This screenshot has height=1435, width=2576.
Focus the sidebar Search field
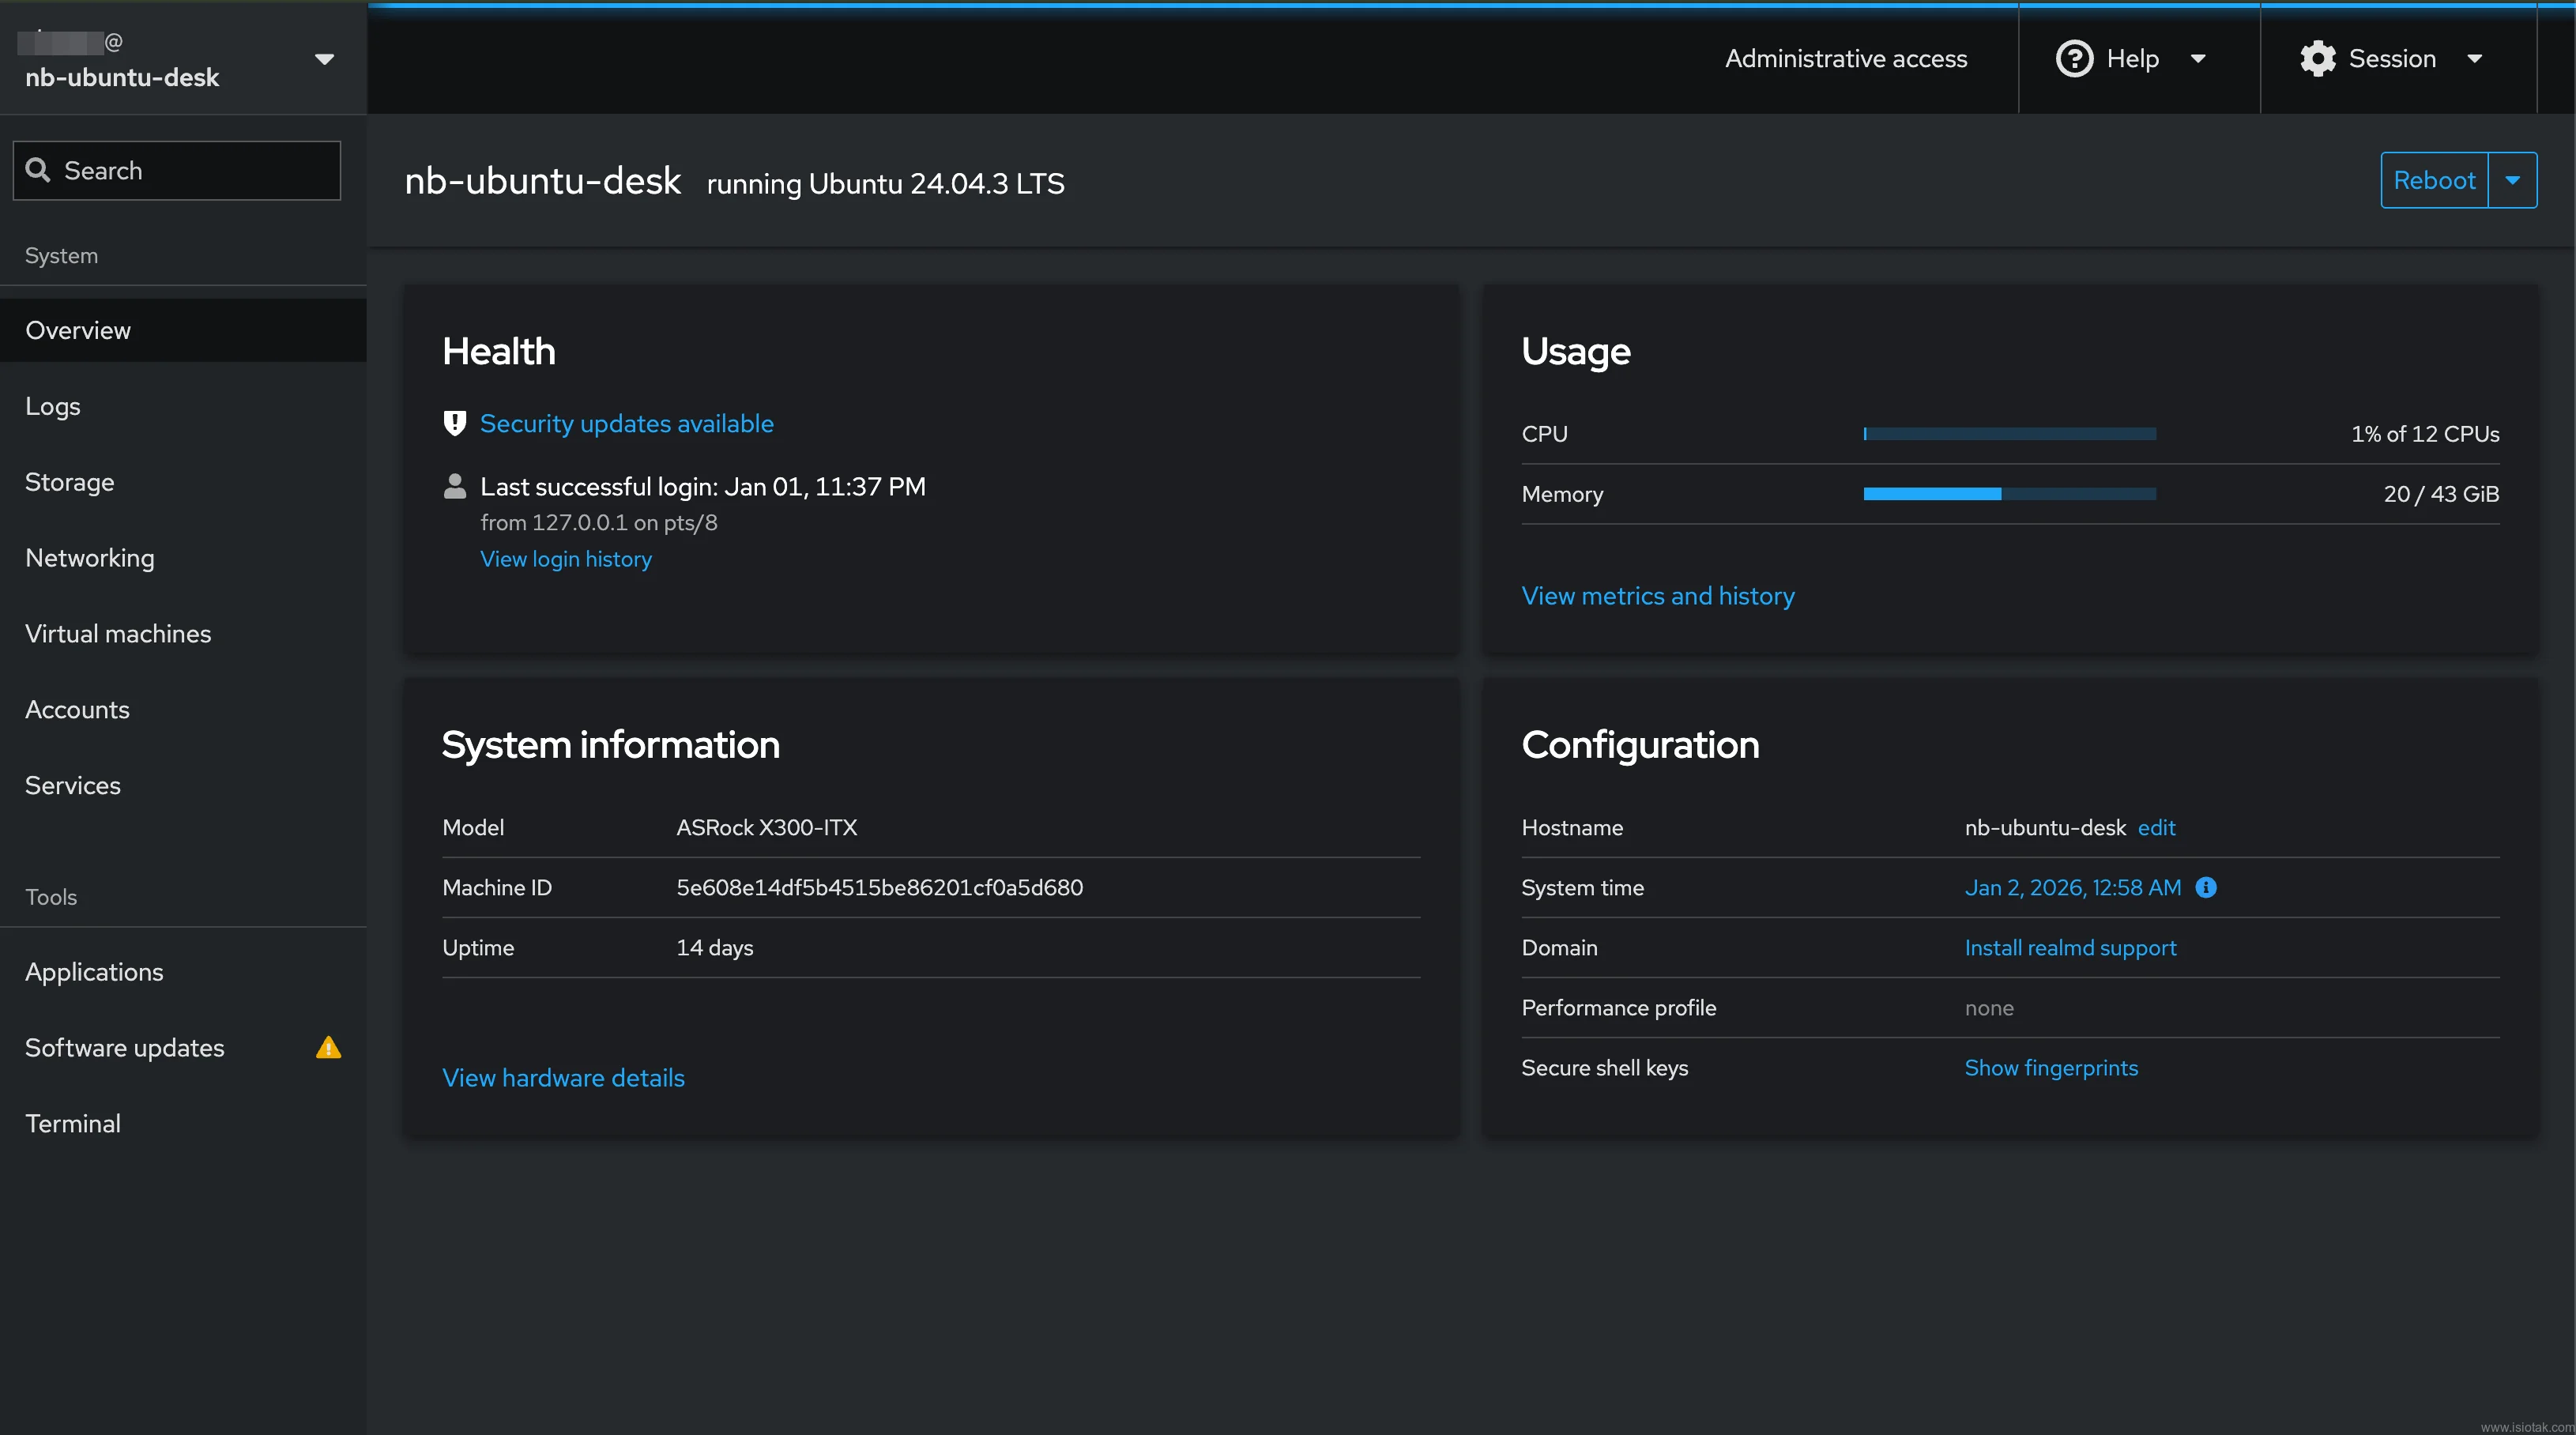177,171
